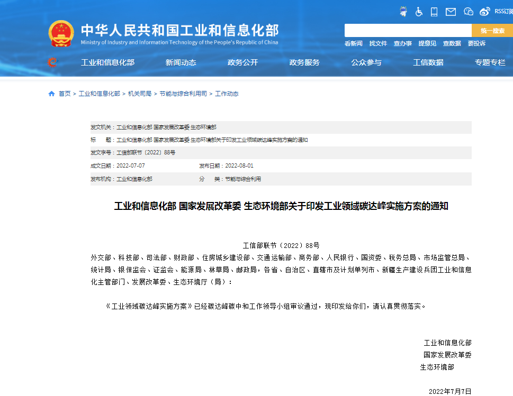The image size is (513, 396).
Task: Select 分类 节能与综合利用 cell
Action: click(230, 179)
